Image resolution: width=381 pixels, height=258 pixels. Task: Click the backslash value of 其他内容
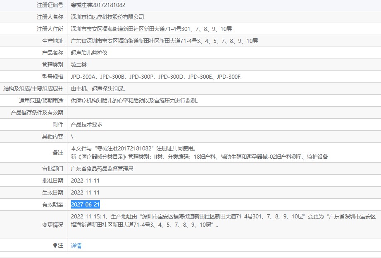tap(72, 137)
